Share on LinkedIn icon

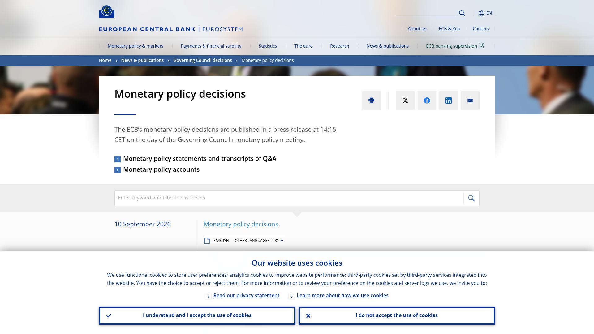[449, 101]
